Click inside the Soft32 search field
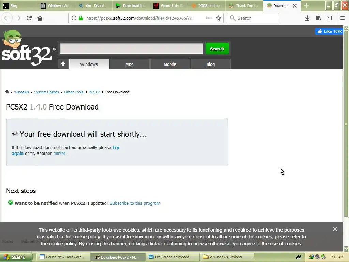 (131, 48)
